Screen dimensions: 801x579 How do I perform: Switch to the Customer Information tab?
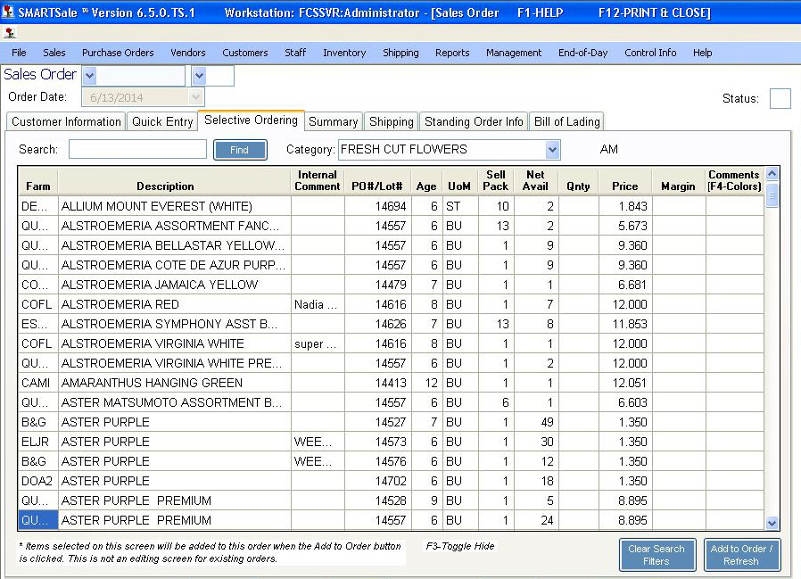[x=66, y=122]
